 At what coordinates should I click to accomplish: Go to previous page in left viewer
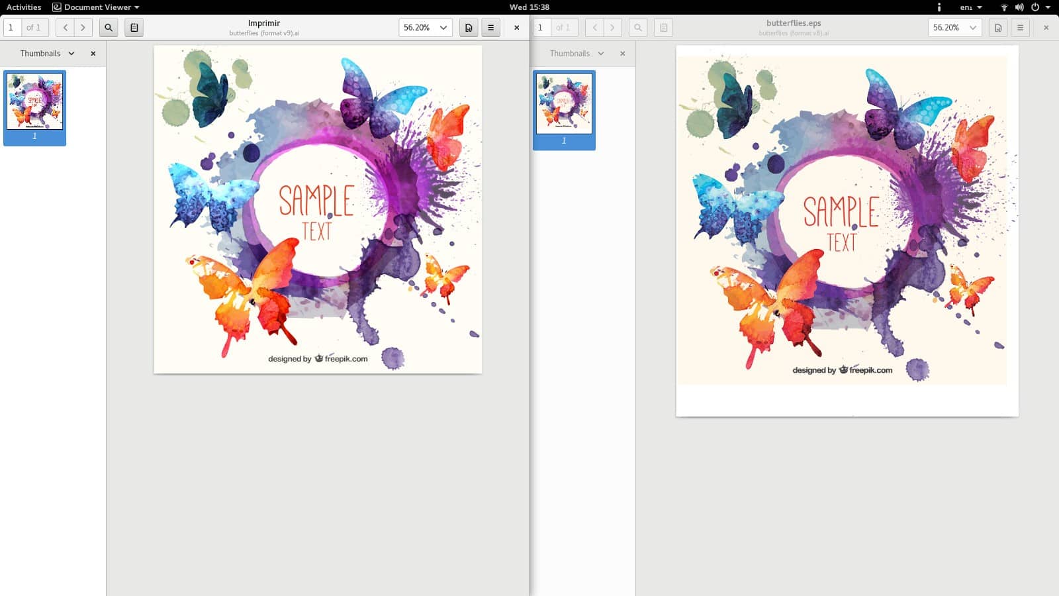[65, 28]
